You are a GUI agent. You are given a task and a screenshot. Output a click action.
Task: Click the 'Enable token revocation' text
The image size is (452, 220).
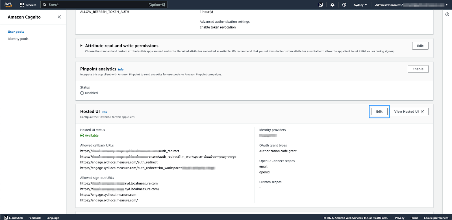218,27
